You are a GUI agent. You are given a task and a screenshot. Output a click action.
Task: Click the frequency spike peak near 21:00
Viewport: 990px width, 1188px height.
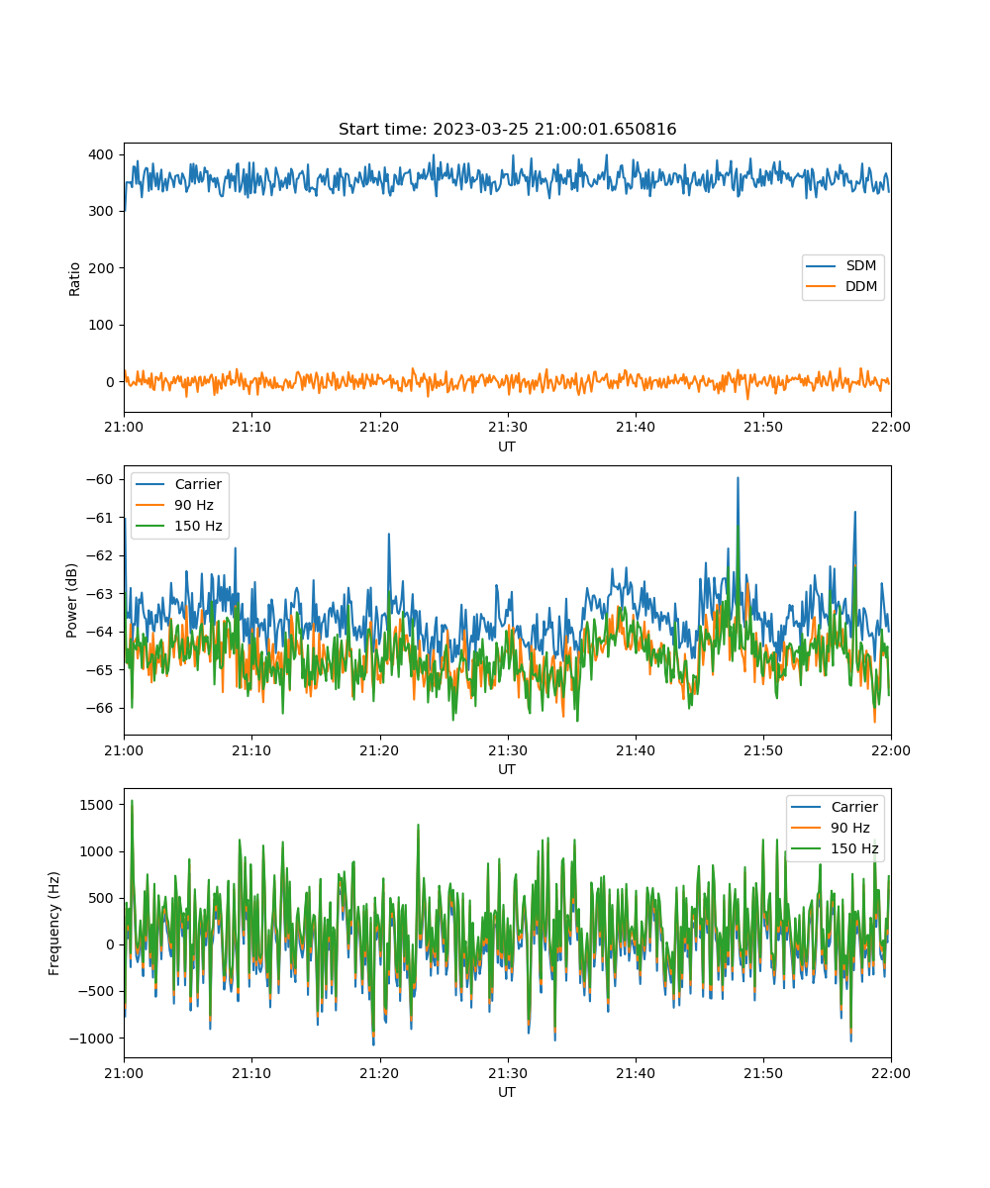pyautogui.click(x=132, y=802)
